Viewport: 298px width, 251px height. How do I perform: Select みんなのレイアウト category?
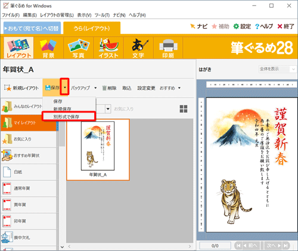click(x=21, y=106)
